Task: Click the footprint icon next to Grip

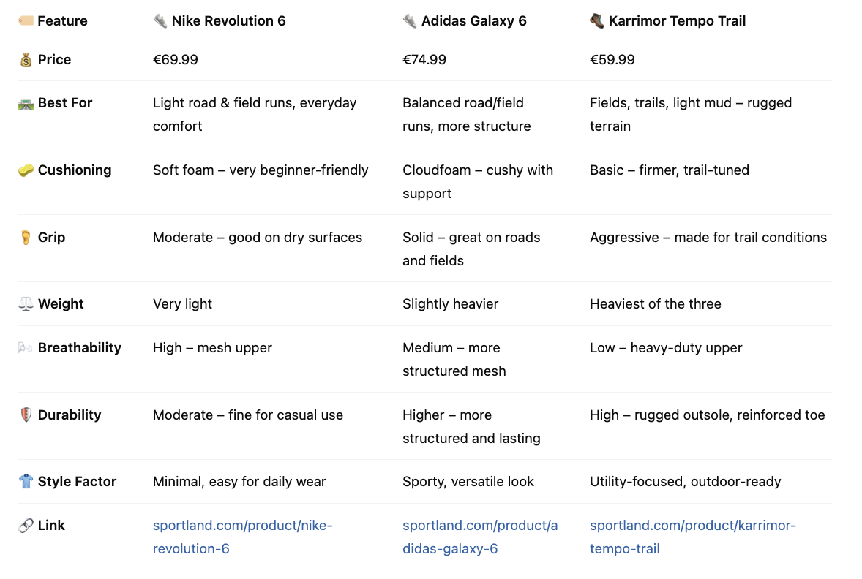Action: pos(26,238)
